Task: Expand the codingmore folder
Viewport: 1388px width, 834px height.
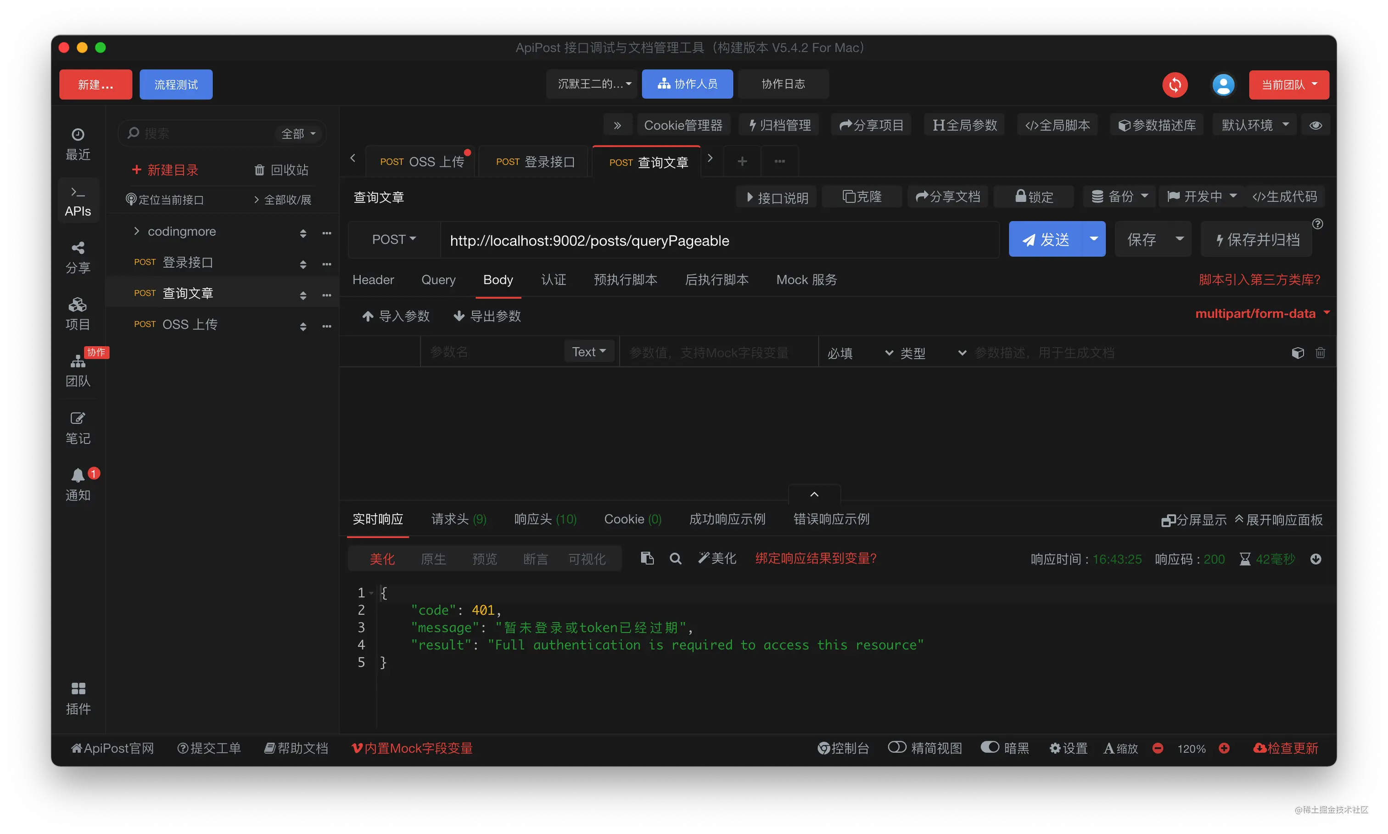Action: [x=136, y=231]
